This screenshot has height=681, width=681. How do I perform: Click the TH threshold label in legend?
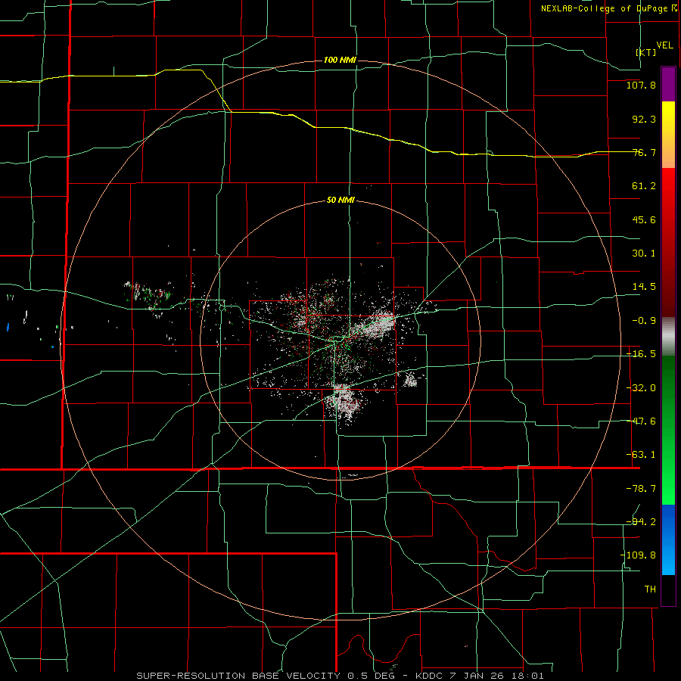pyautogui.click(x=650, y=589)
